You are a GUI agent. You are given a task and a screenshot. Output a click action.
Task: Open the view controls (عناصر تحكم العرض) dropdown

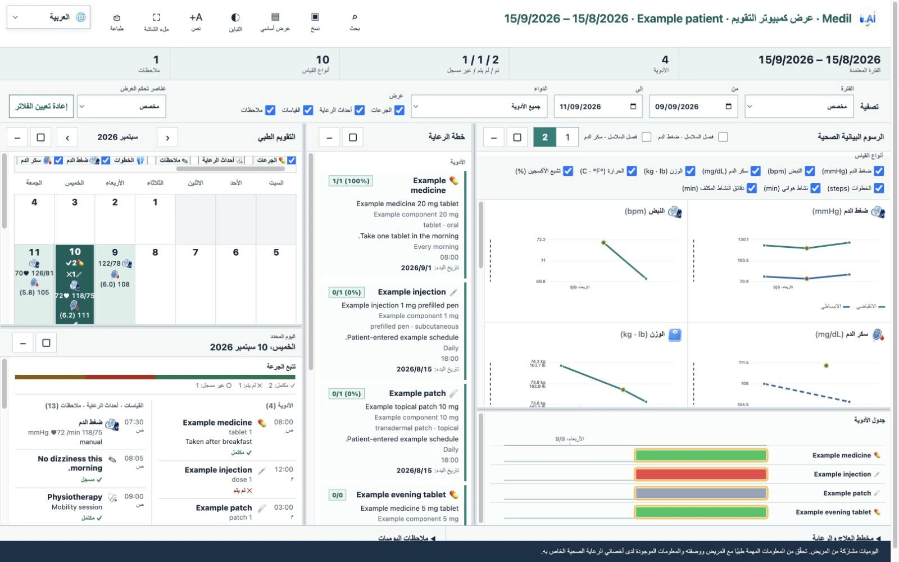coord(121,106)
